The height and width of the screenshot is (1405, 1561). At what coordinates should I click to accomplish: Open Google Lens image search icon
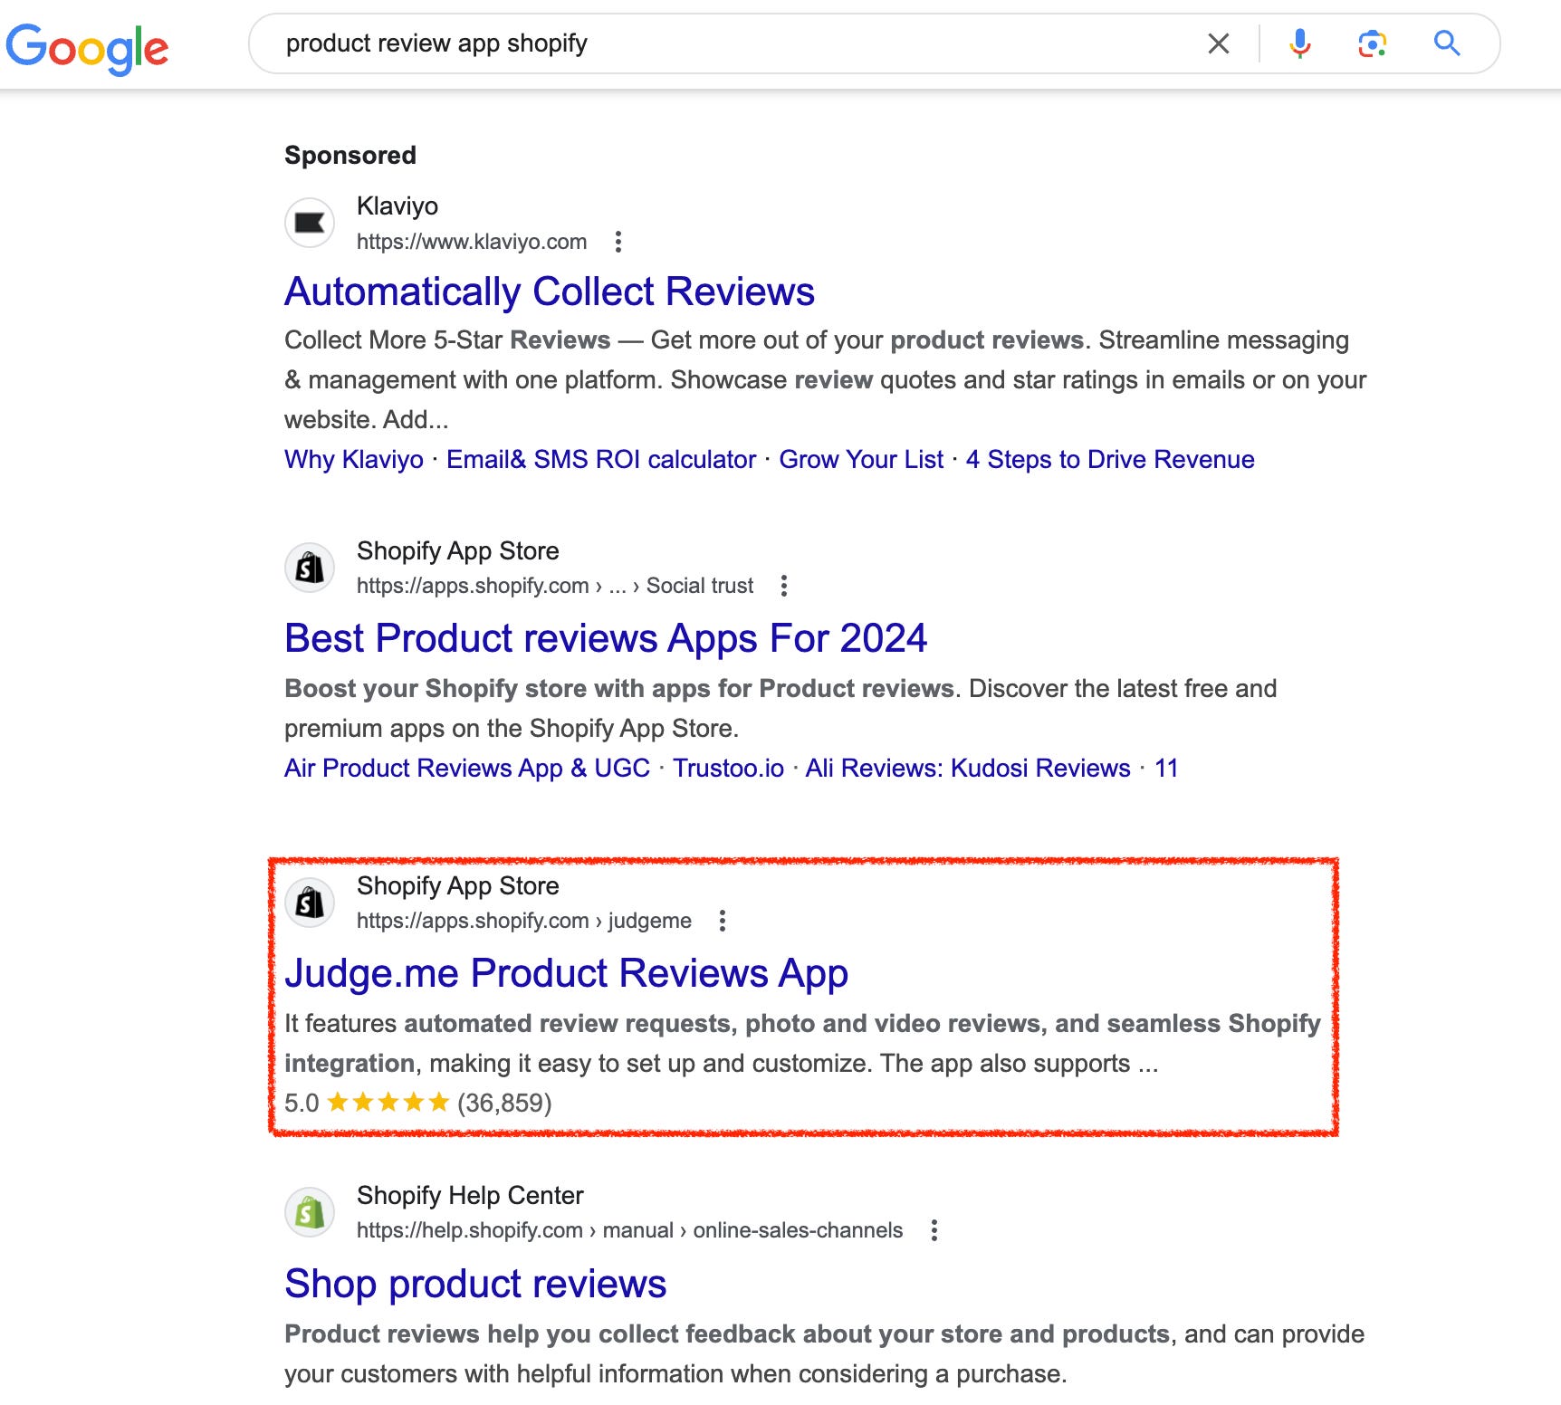(1373, 43)
